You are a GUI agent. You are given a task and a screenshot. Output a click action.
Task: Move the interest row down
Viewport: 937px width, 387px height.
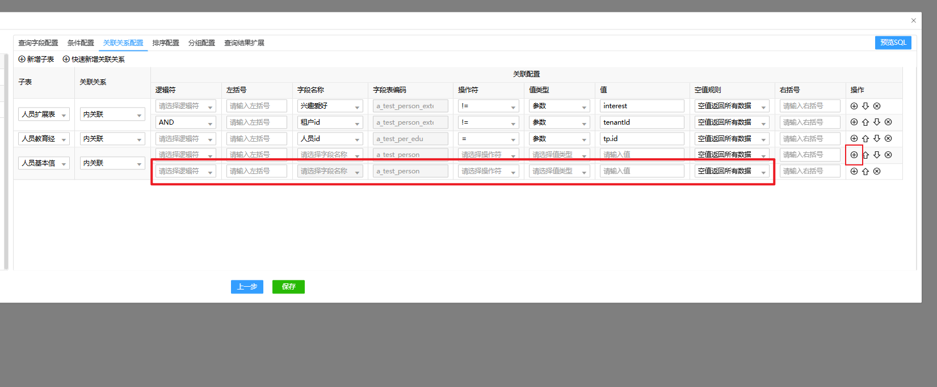pyautogui.click(x=865, y=106)
